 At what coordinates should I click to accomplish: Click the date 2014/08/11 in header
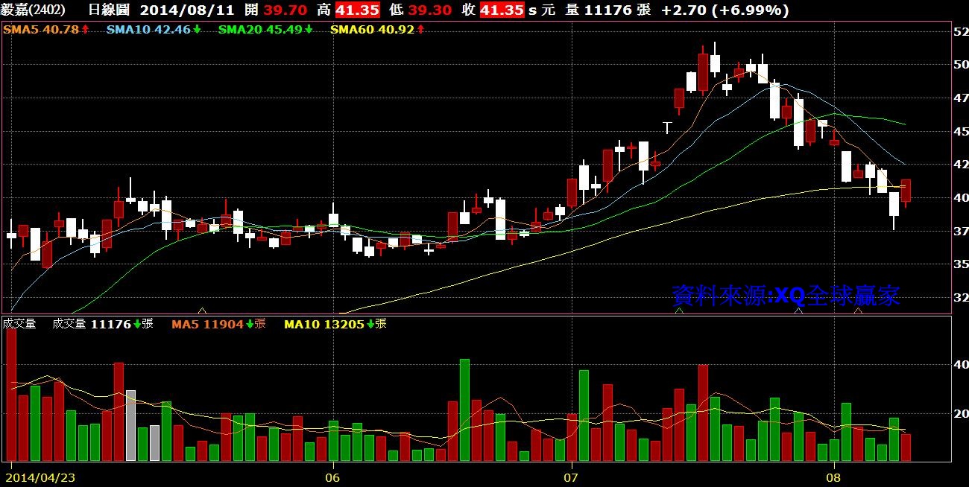coord(186,10)
